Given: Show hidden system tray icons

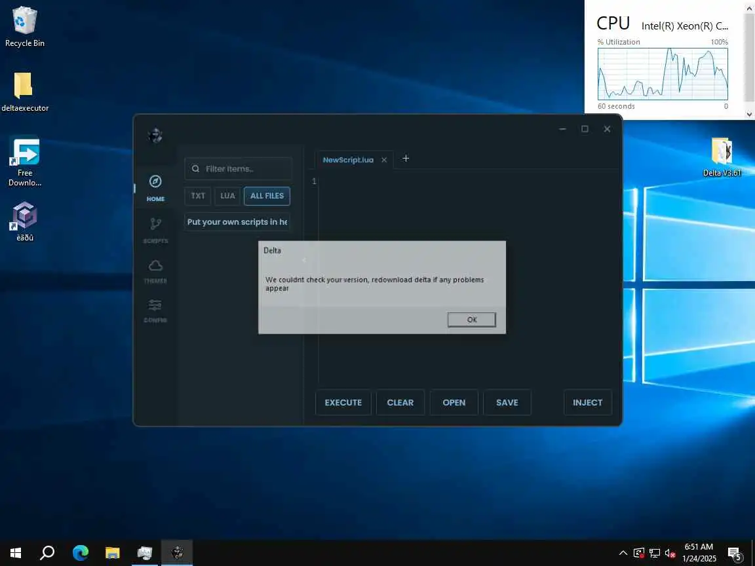Looking at the screenshot, I should tap(623, 552).
